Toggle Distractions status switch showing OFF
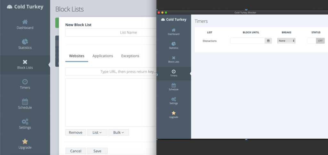This screenshot has height=155, width=328. 316,41
